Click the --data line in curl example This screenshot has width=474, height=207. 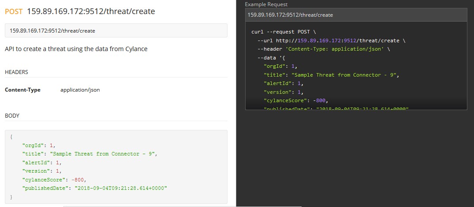(271, 58)
